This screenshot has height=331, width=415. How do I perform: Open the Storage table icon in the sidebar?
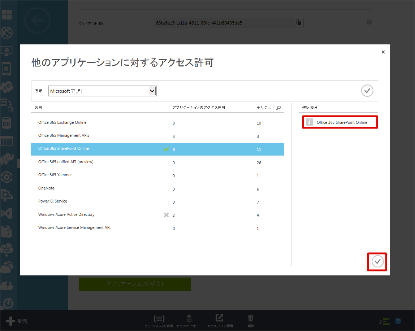tap(7, 141)
